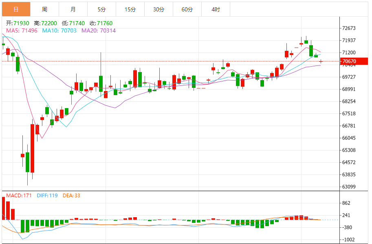The height and width of the screenshot is (244, 372).
Task: Click the red 70670 current price tag
Action: pos(354,61)
